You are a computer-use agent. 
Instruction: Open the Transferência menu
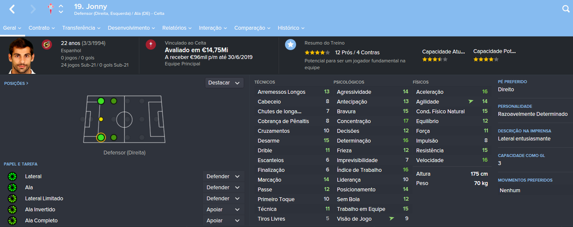[x=81, y=28]
